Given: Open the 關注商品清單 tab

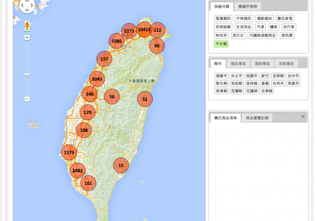Looking at the screenshot, I should click(226, 118).
